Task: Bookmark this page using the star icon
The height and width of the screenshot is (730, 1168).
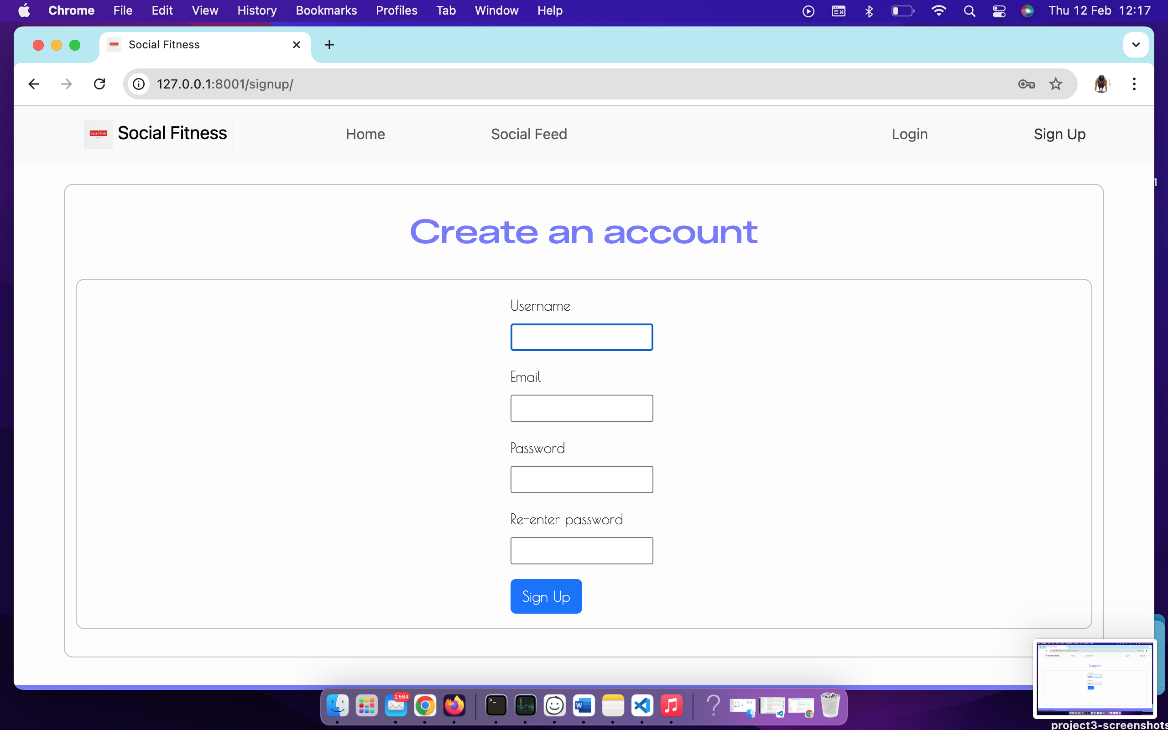Action: click(1056, 83)
